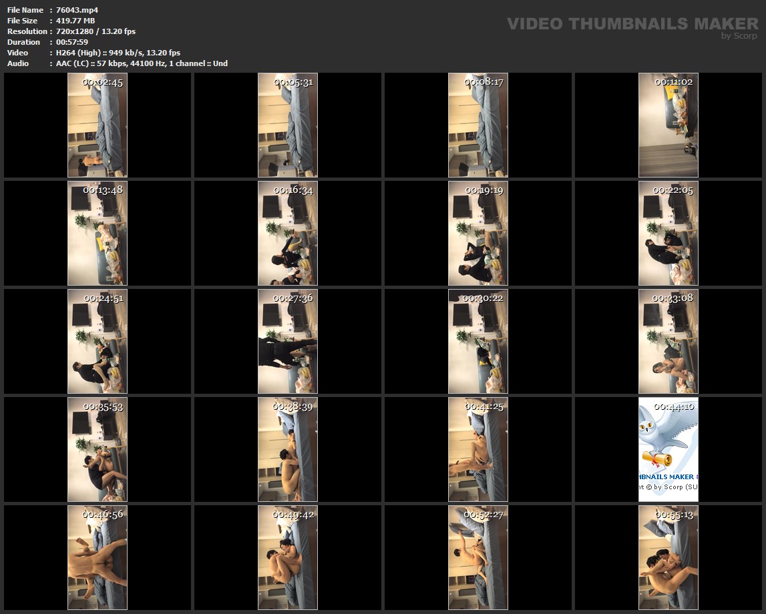Click the Duration value 00:57:59

(x=72, y=42)
